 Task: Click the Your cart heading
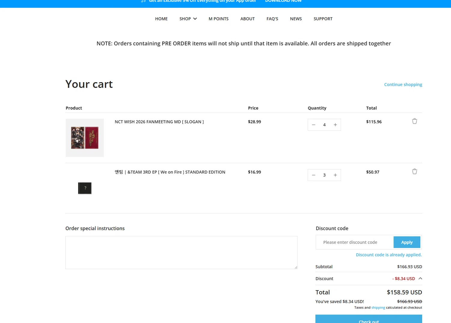point(89,84)
